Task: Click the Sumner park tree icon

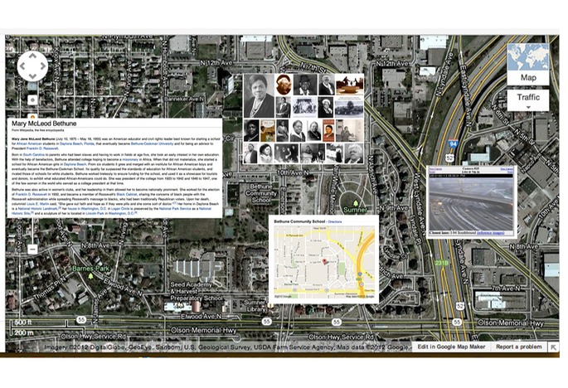Action: 356,203
